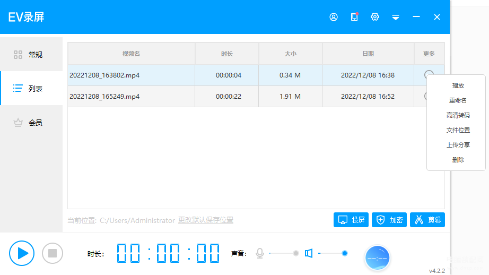Open 更改默认保存位置 link
The image size is (489, 275).
tap(205, 220)
